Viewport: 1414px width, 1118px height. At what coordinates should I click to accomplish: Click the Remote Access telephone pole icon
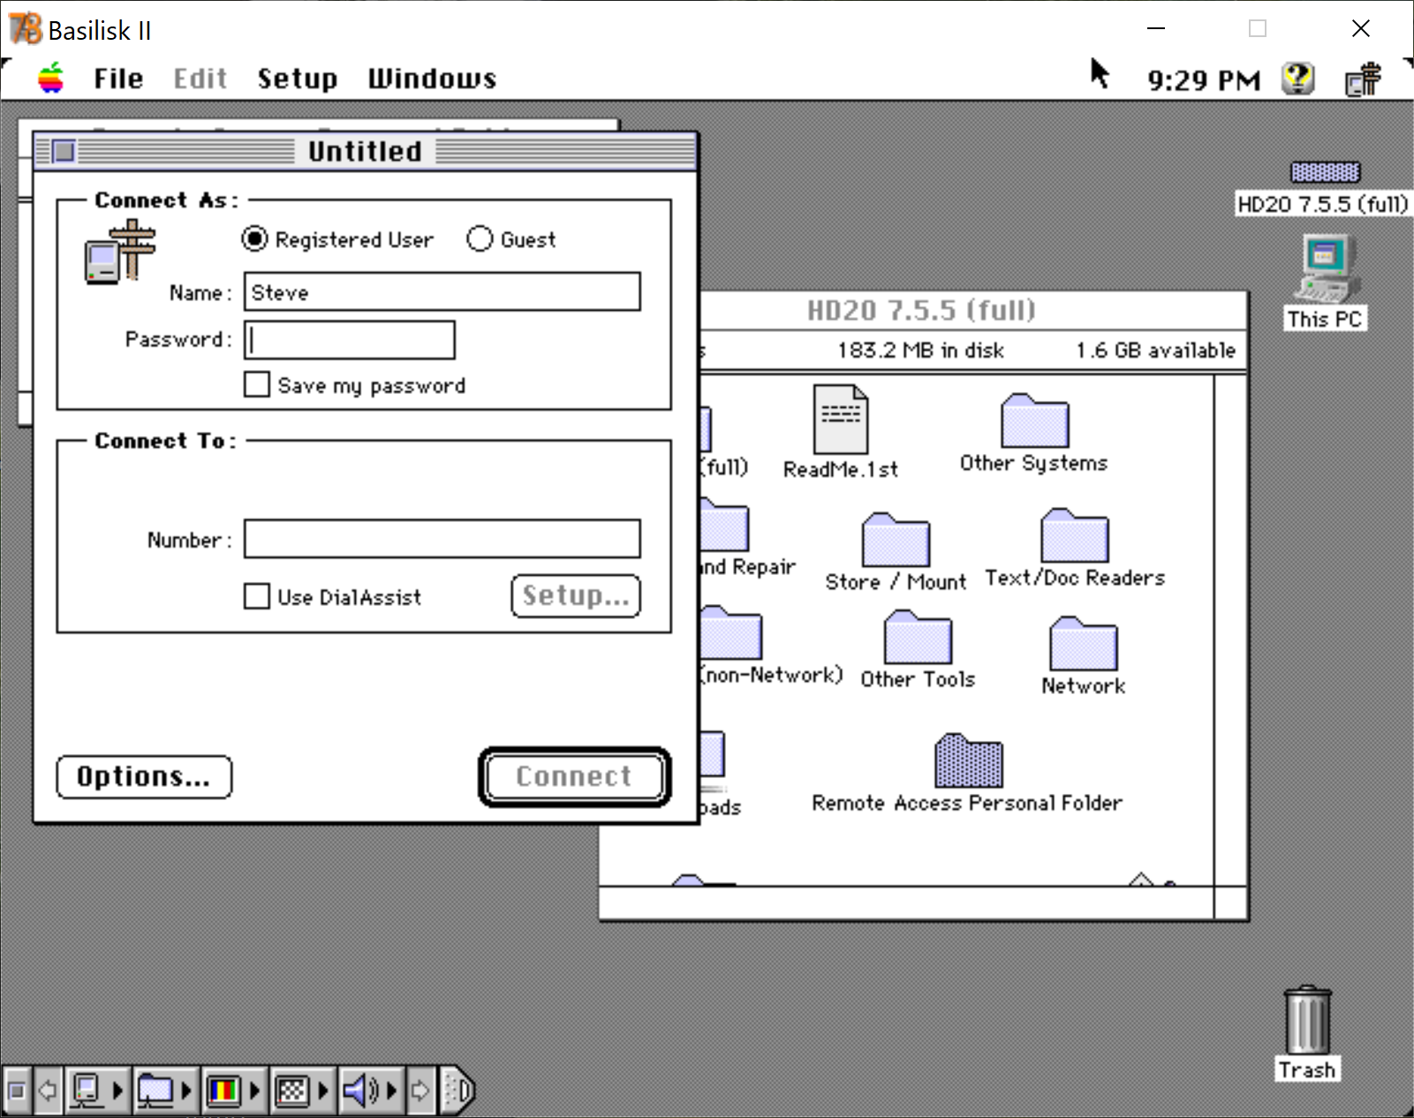click(x=120, y=253)
